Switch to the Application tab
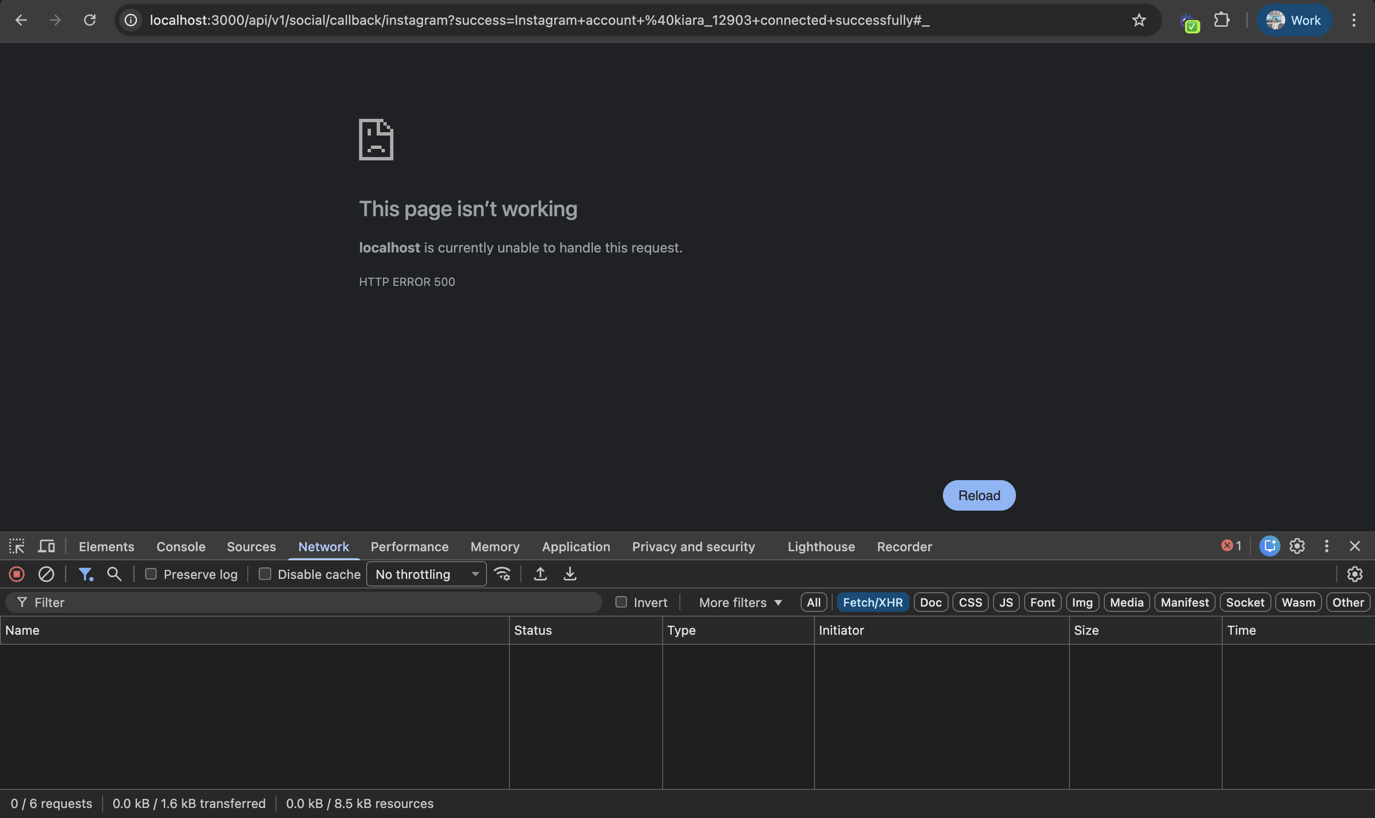The width and height of the screenshot is (1375, 818). pos(576,546)
